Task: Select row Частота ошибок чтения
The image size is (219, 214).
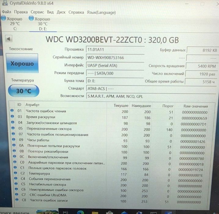Action: pos(109,112)
